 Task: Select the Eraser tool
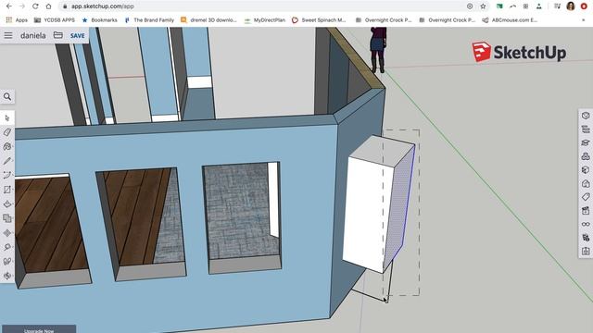point(7,132)
